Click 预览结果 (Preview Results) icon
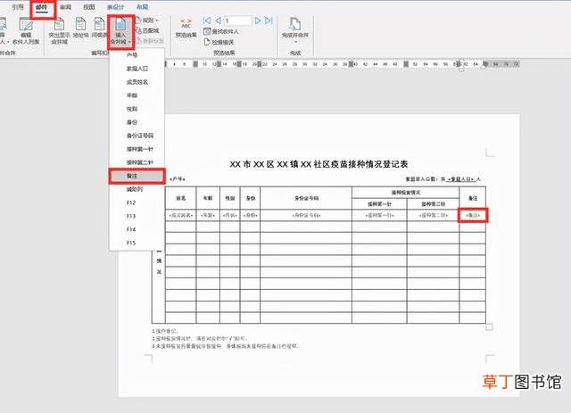The width and height of the screenshot is (571, 413). (x=186, y=29)
